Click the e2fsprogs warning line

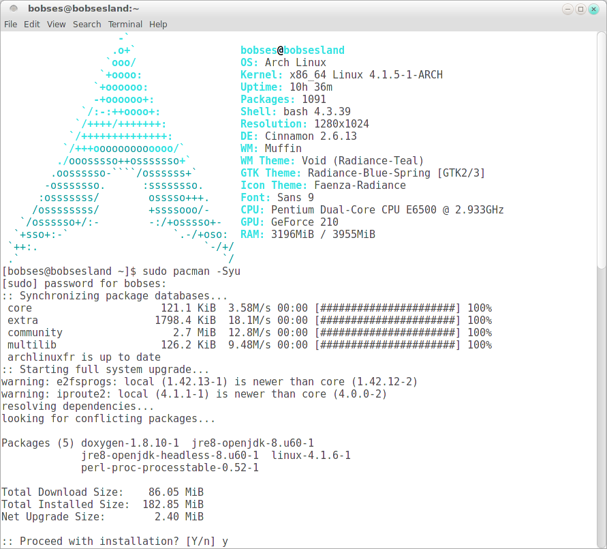[209, 382]
